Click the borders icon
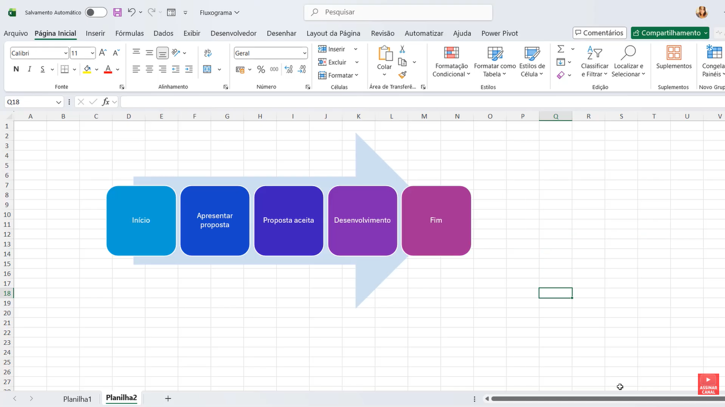The image size is (725, 407). point(65,69)
